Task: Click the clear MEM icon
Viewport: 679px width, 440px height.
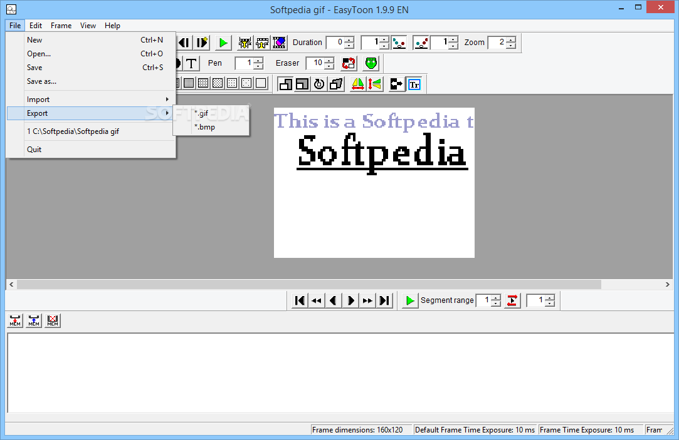Action: 53,320
